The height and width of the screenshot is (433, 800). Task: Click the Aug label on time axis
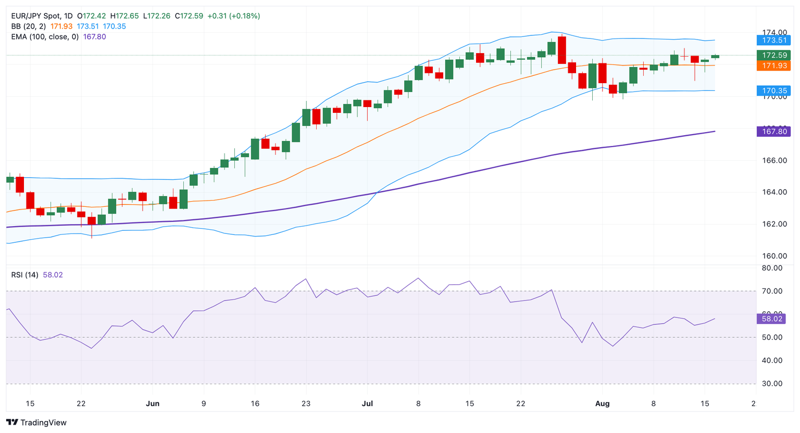point(602,403)
